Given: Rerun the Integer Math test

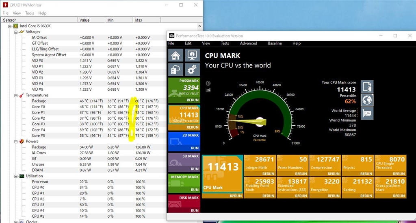Looking at the screenshot, I should pos(268,174).
